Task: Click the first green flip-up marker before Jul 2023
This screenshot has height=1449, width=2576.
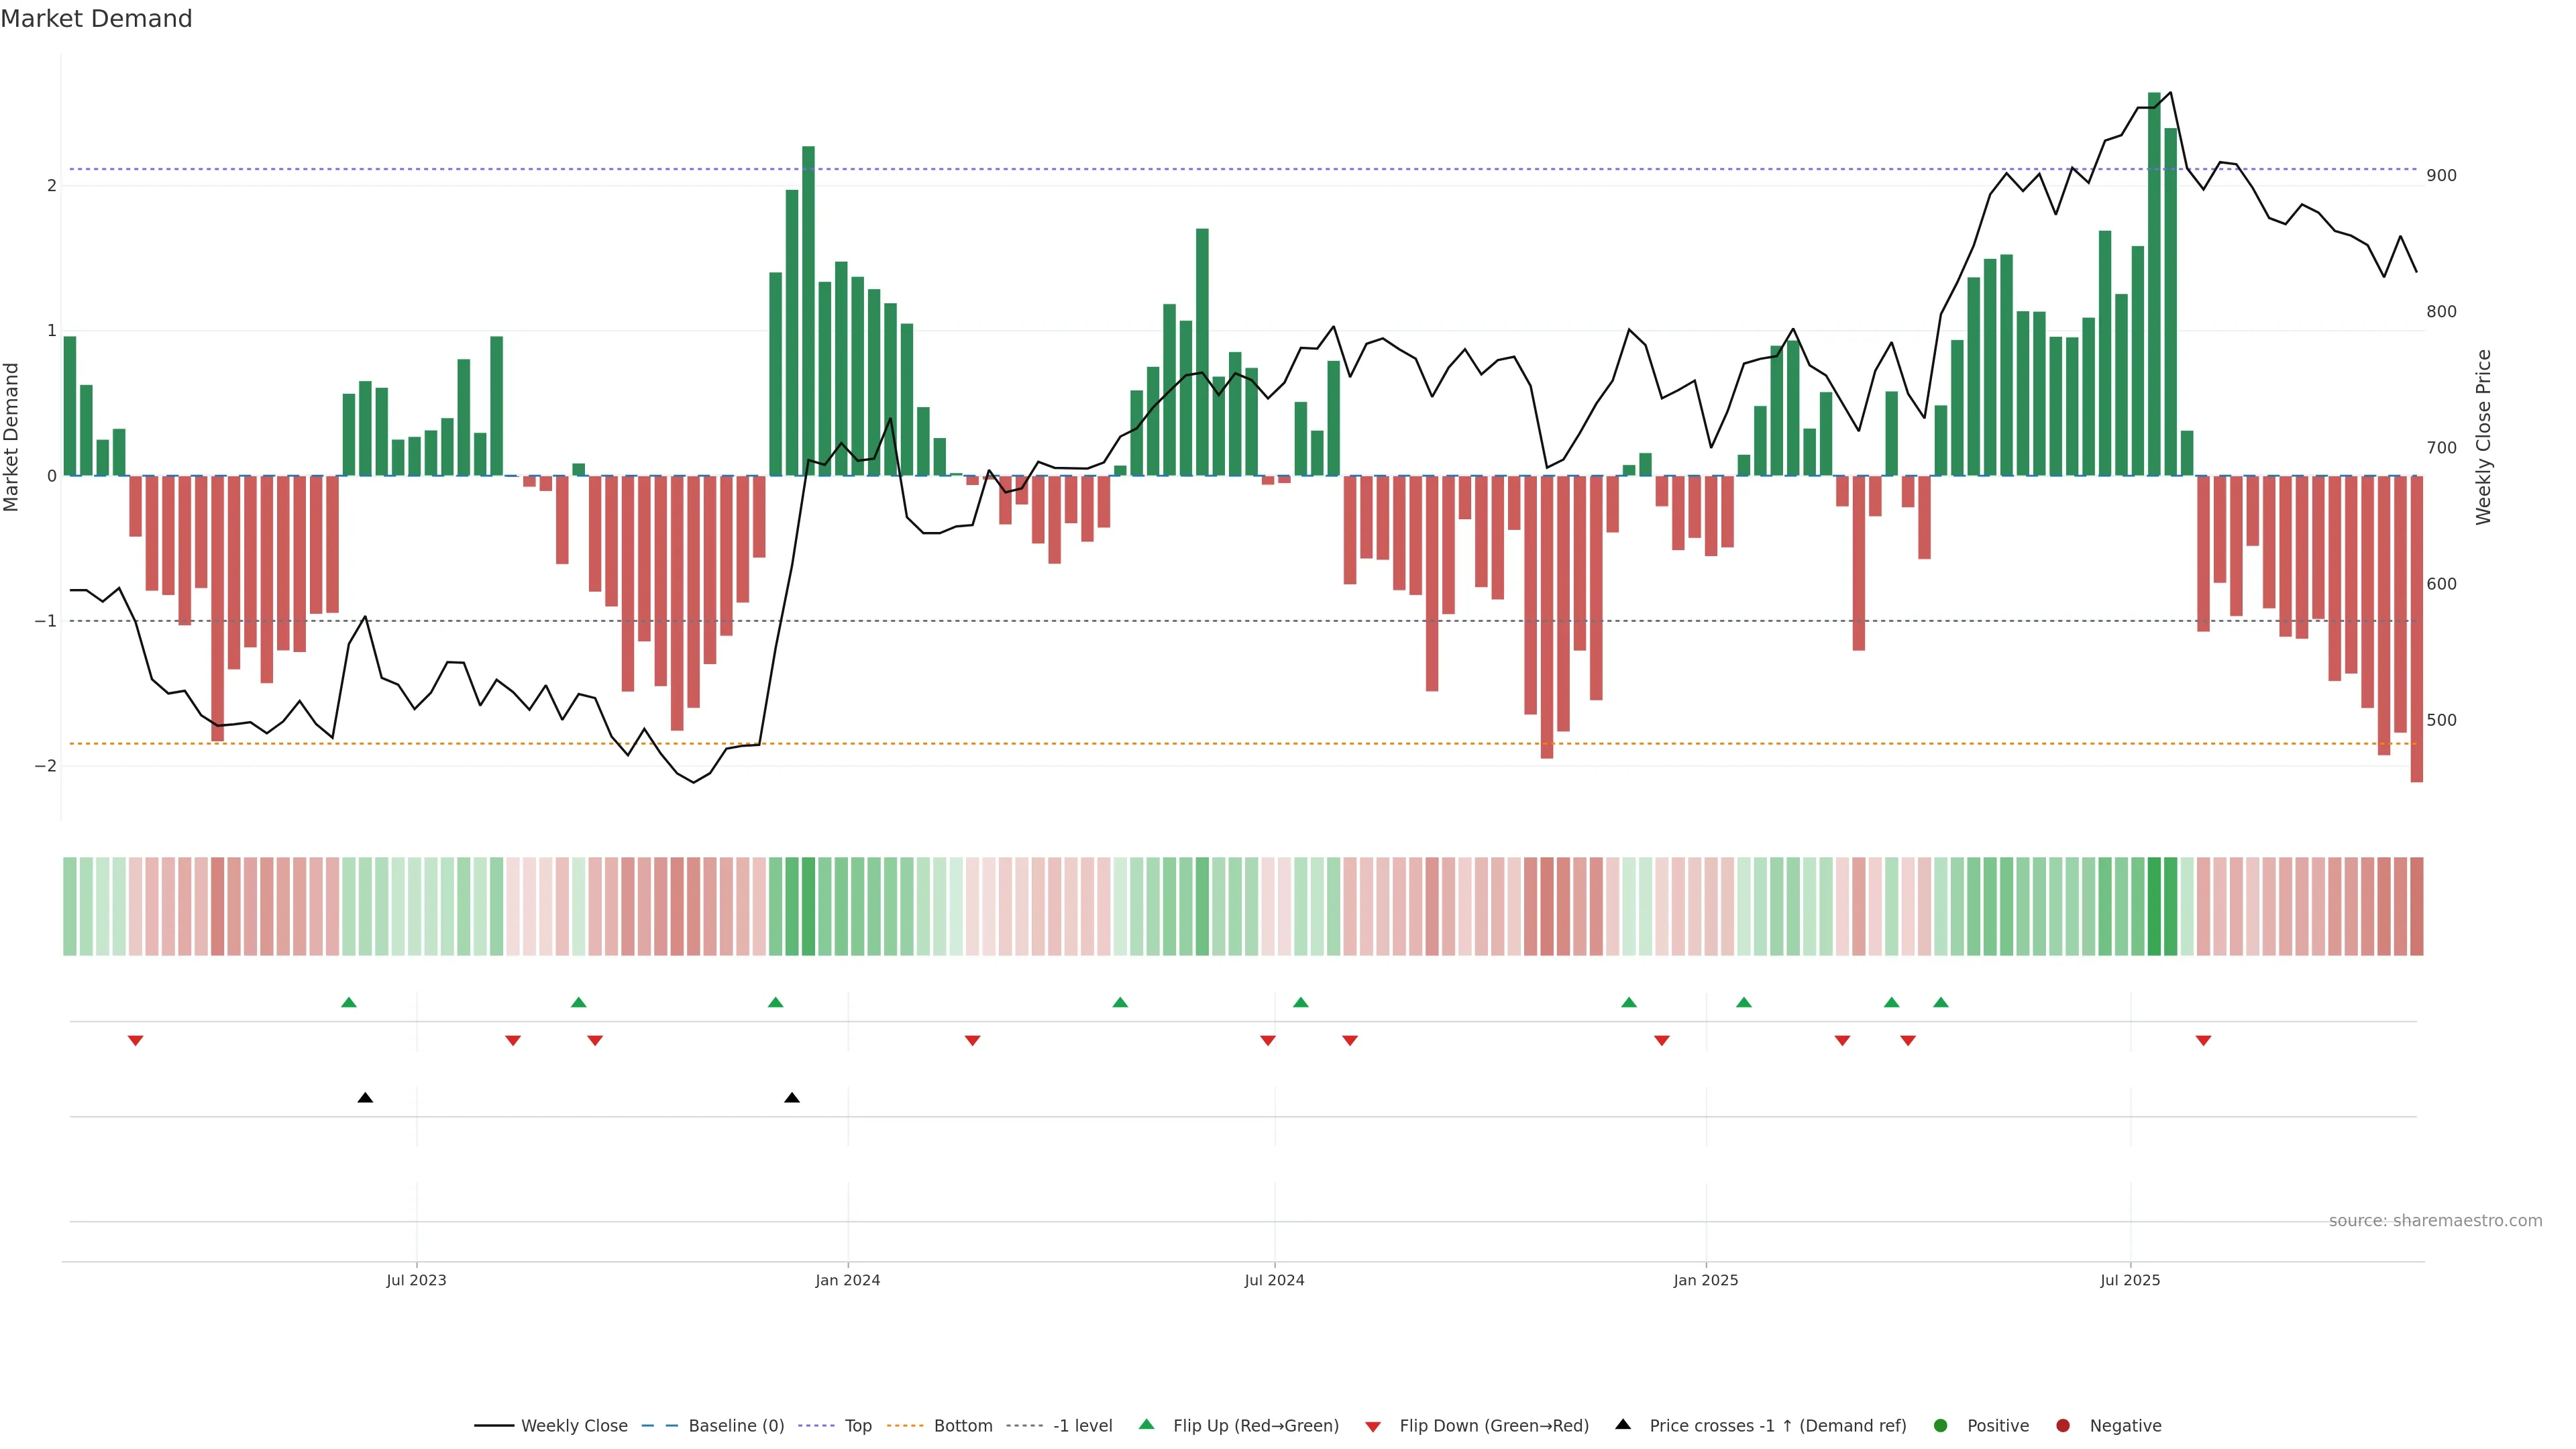Action: click(x=349, y=1002)
